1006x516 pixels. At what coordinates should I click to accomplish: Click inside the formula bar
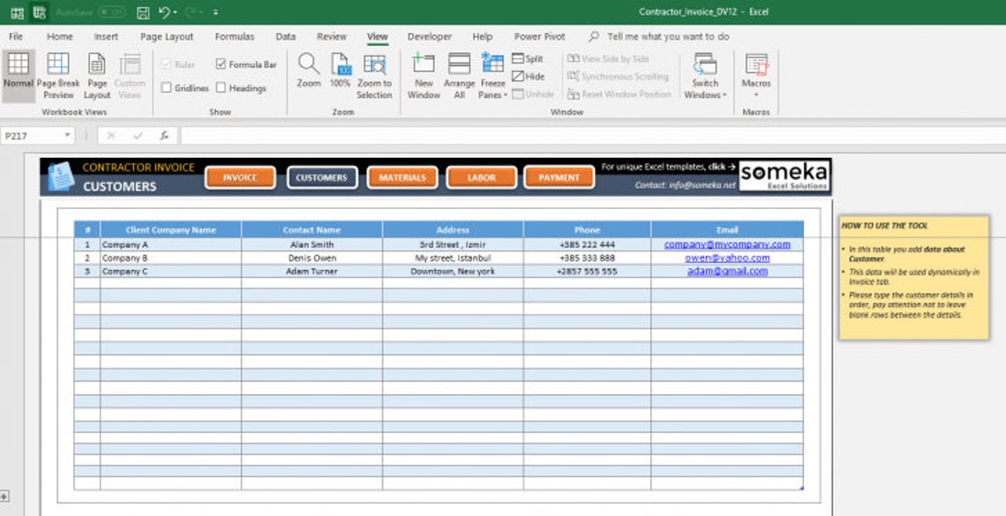353,137
